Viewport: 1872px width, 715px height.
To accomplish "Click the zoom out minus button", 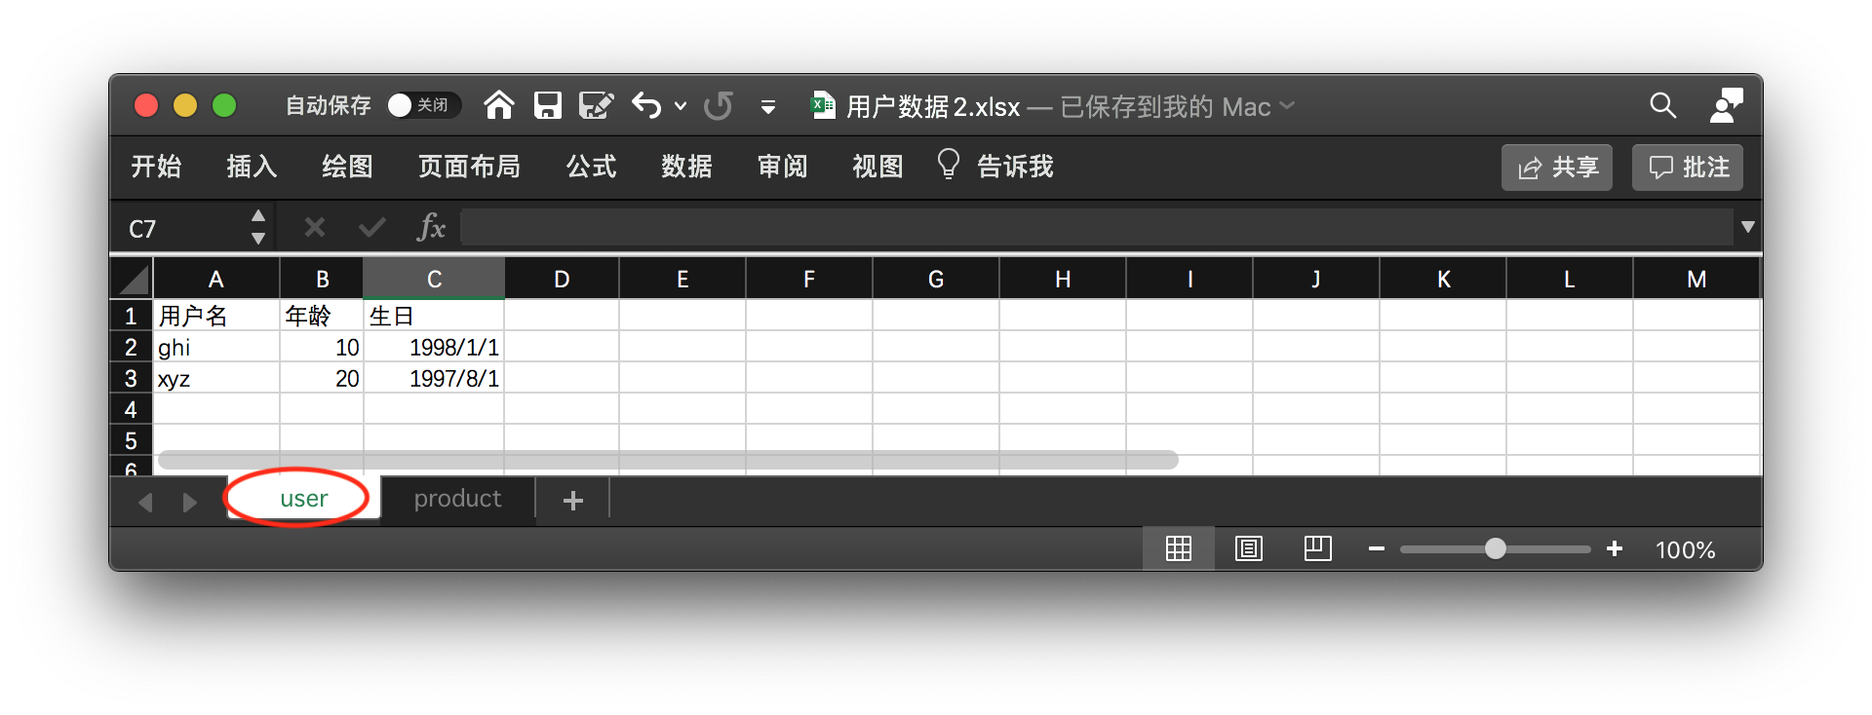I will pos(1377,549).
